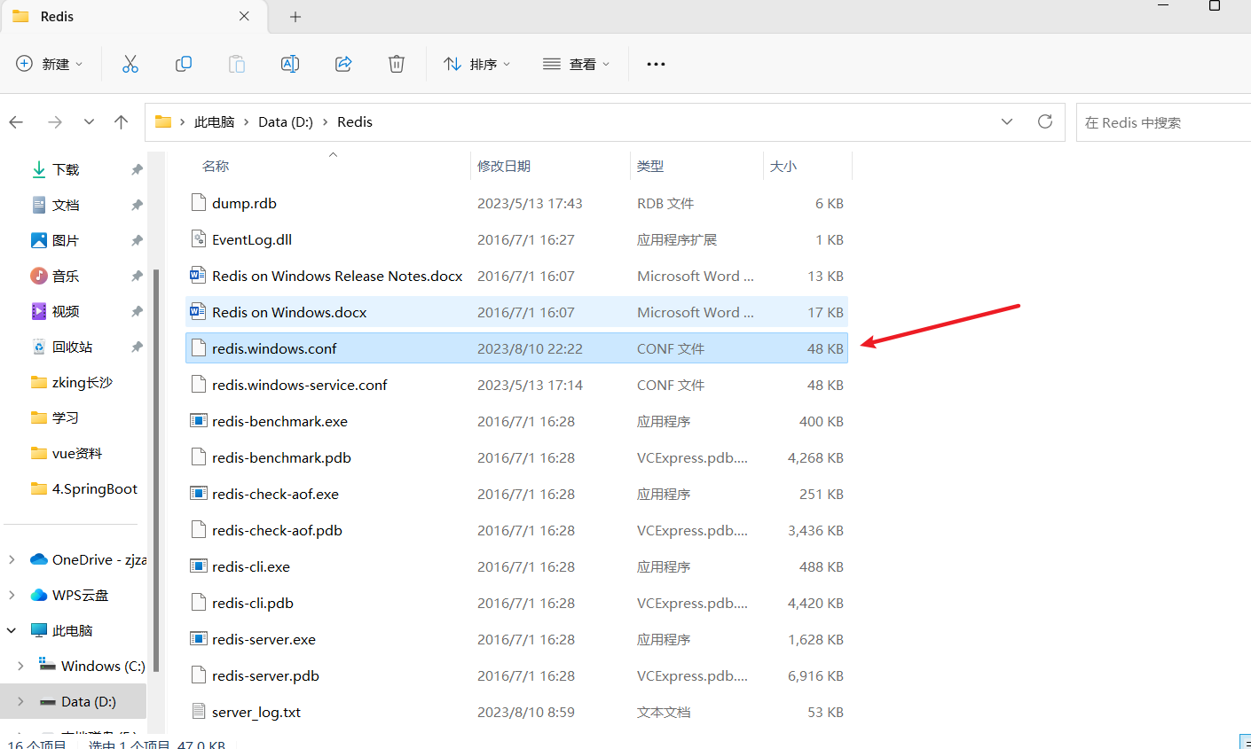This screenshot has width=1251, height=749.
Task: Select redis-cli.pdb file
Action: coord(516,603)
